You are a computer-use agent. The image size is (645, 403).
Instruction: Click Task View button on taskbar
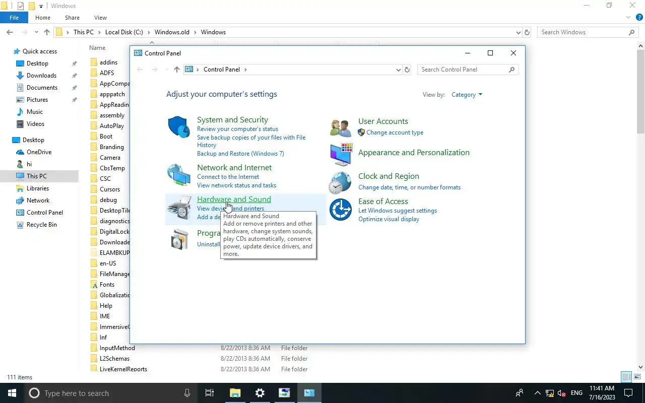point(210,393)
